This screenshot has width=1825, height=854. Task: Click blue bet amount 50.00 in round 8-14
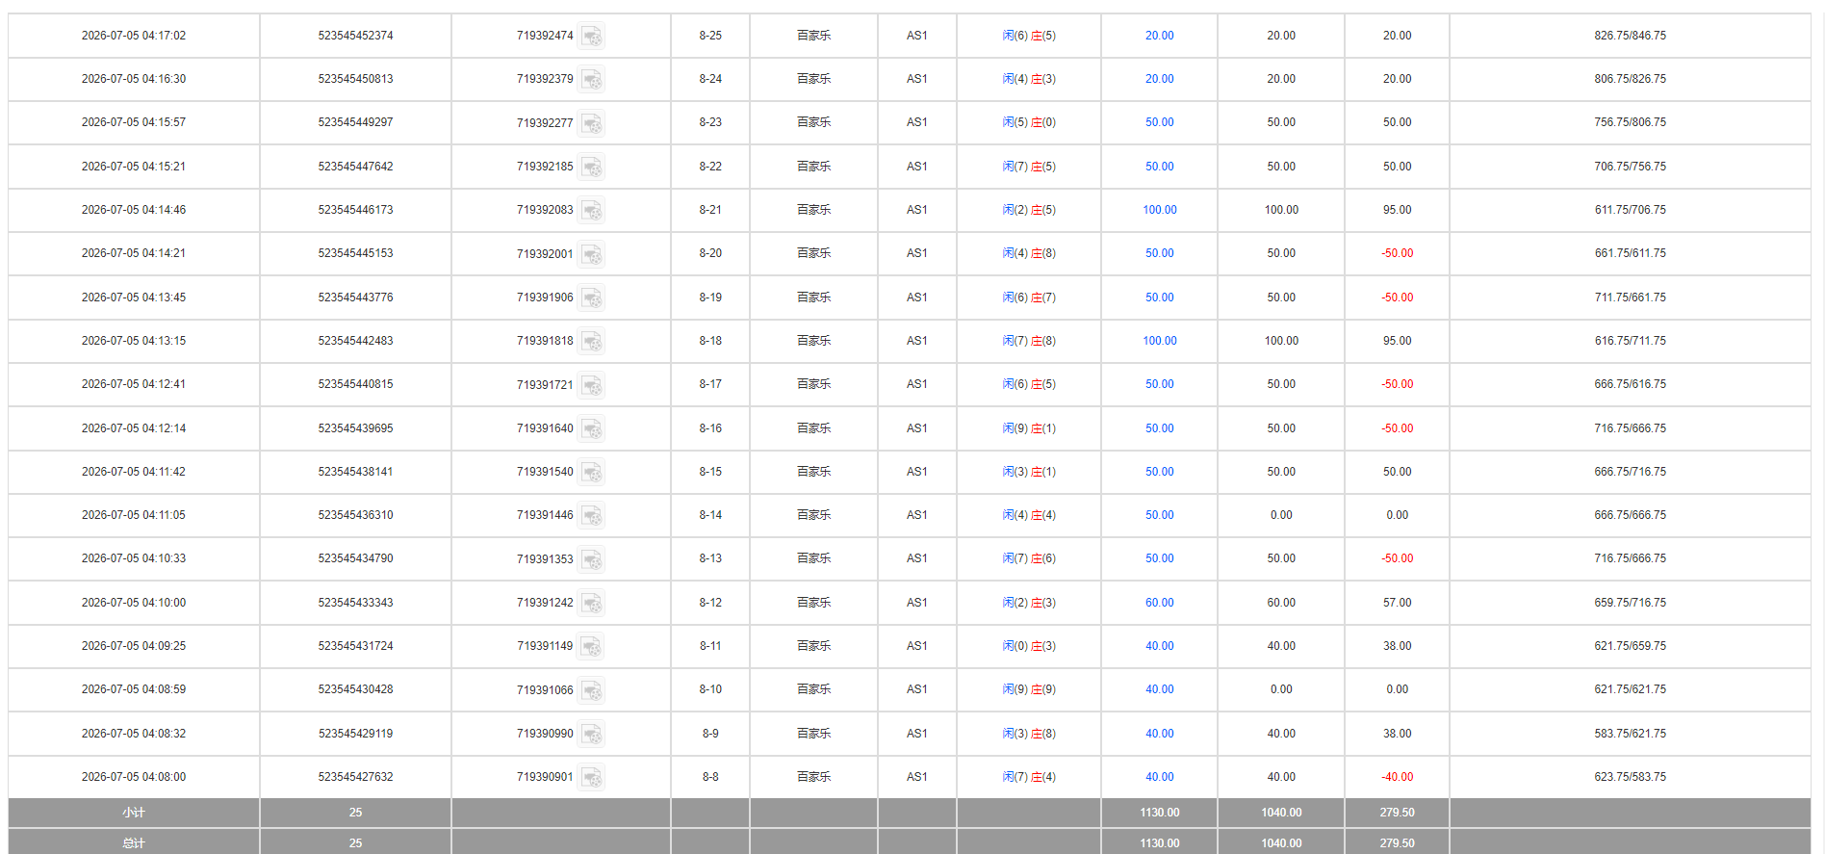pyautogui.click(x=1159, y=515)
